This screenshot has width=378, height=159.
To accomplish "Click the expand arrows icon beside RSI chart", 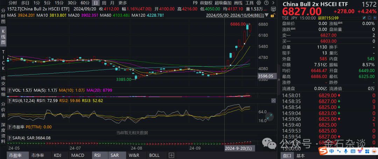I will (269, 117).
